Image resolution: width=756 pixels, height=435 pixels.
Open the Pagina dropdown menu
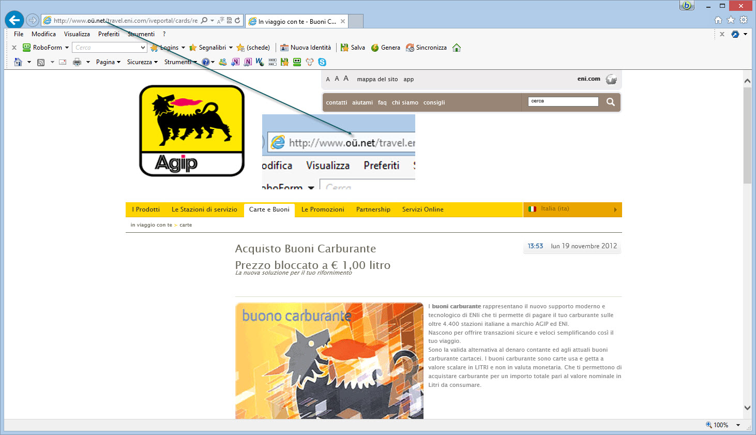point(108,62)
